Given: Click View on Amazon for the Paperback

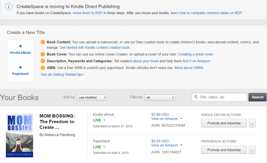Looking at the screenshot, I should pyautogui.click(x=165, y=145).
